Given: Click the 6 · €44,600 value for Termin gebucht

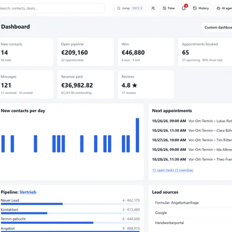Looking at the screenshot, I should click(x=131, y=219).
